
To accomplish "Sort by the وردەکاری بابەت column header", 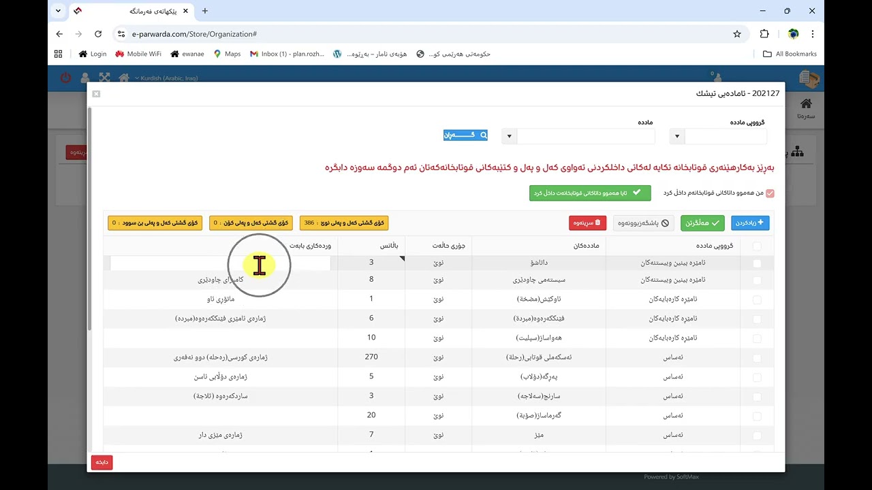I will [310, 246].
